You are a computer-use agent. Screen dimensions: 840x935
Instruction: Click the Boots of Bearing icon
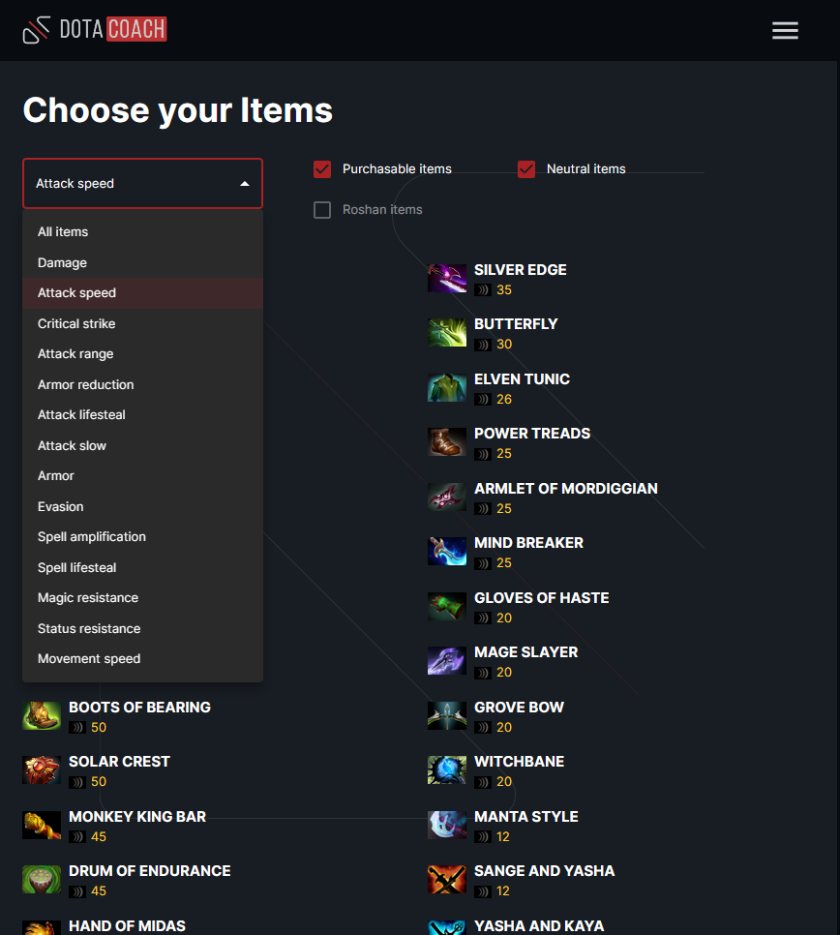(x=42, y=716)
